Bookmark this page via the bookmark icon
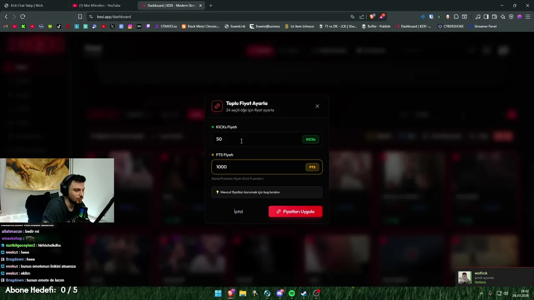 pyautogui.click(x=80, y=17)
